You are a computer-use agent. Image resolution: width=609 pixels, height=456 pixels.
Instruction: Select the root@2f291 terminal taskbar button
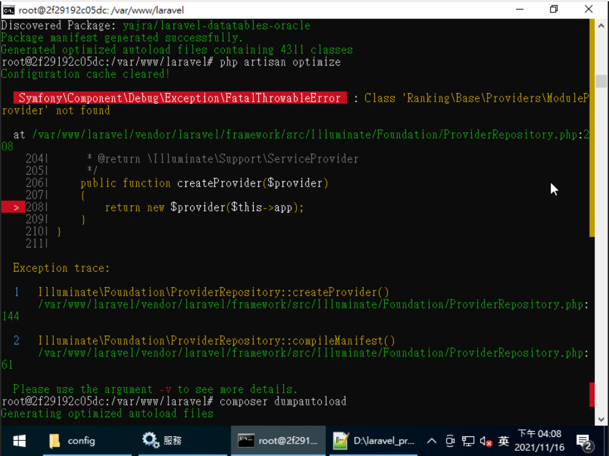pyautogui.click(x=278, y=441)
